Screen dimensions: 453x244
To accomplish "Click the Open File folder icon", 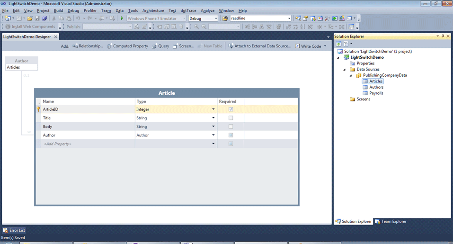I will 30,18.
